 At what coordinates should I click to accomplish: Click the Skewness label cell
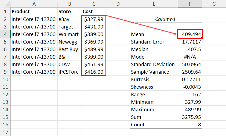click(154, 87)
